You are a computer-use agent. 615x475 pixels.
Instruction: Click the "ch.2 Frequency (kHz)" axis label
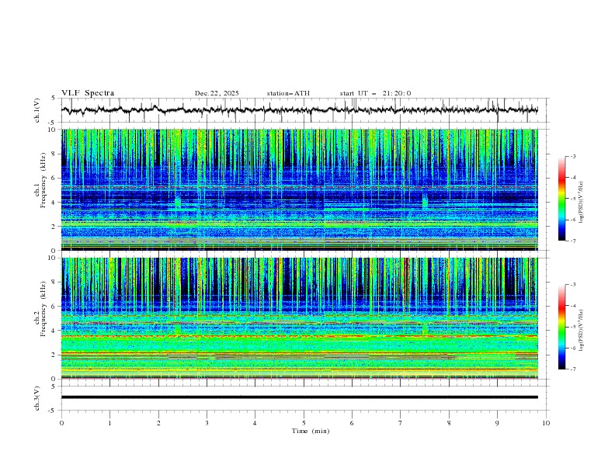[x=40, y=308]
